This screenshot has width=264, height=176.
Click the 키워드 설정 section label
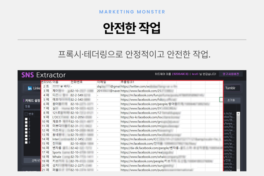click(32, 101)
